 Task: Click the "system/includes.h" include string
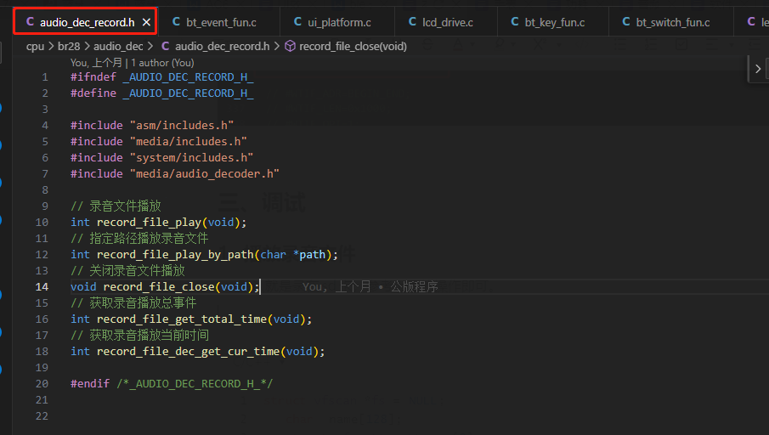click(191, 158)
